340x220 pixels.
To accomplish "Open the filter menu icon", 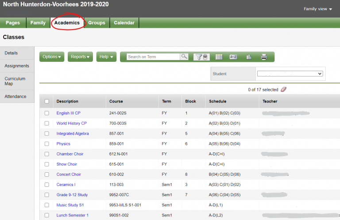I will coord(201,57).
